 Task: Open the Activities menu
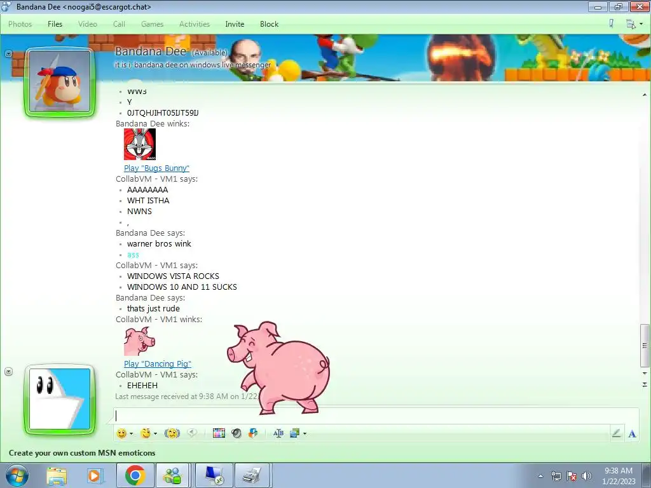pos(195,24)
